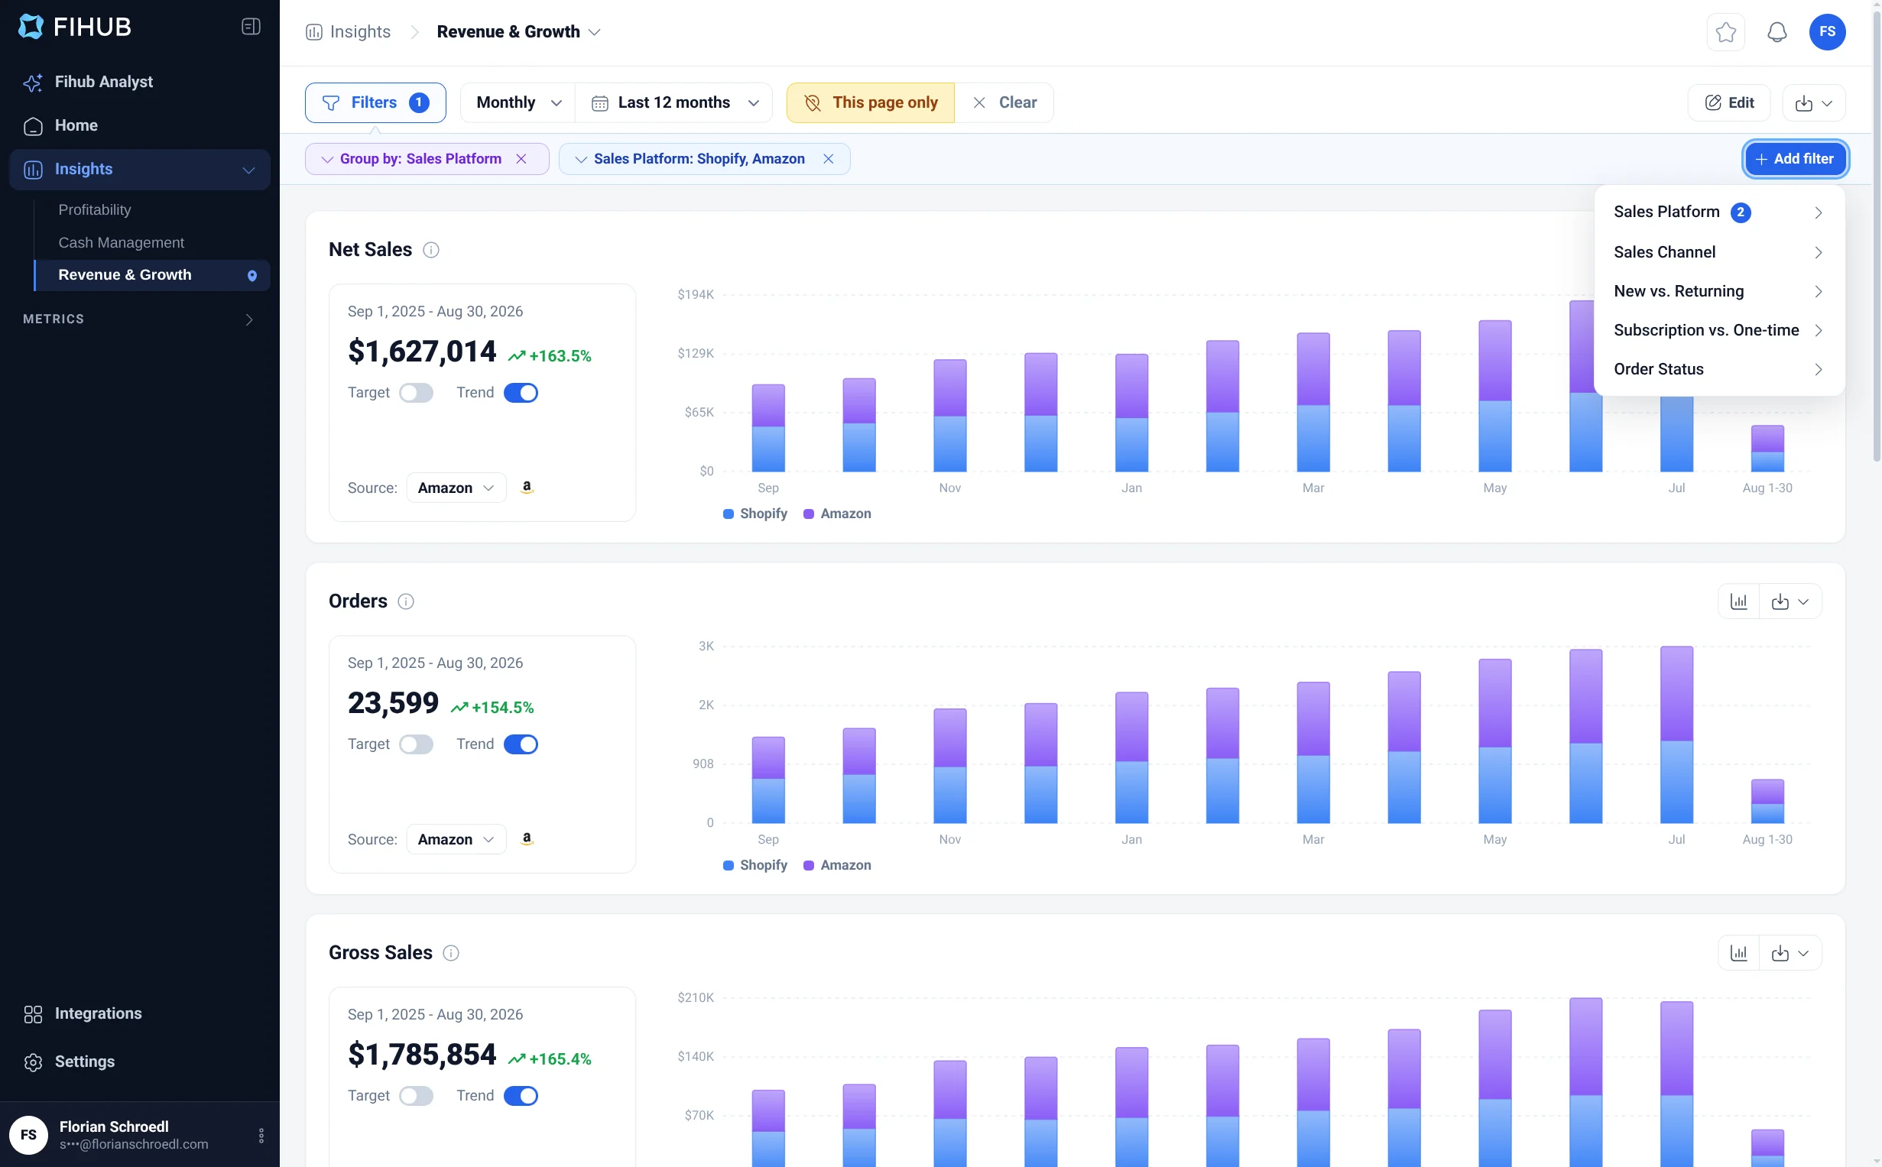Click the Gross Sales export download icon
The height and width of the screenshot is (1167, 1882).
pos(1790,953)
